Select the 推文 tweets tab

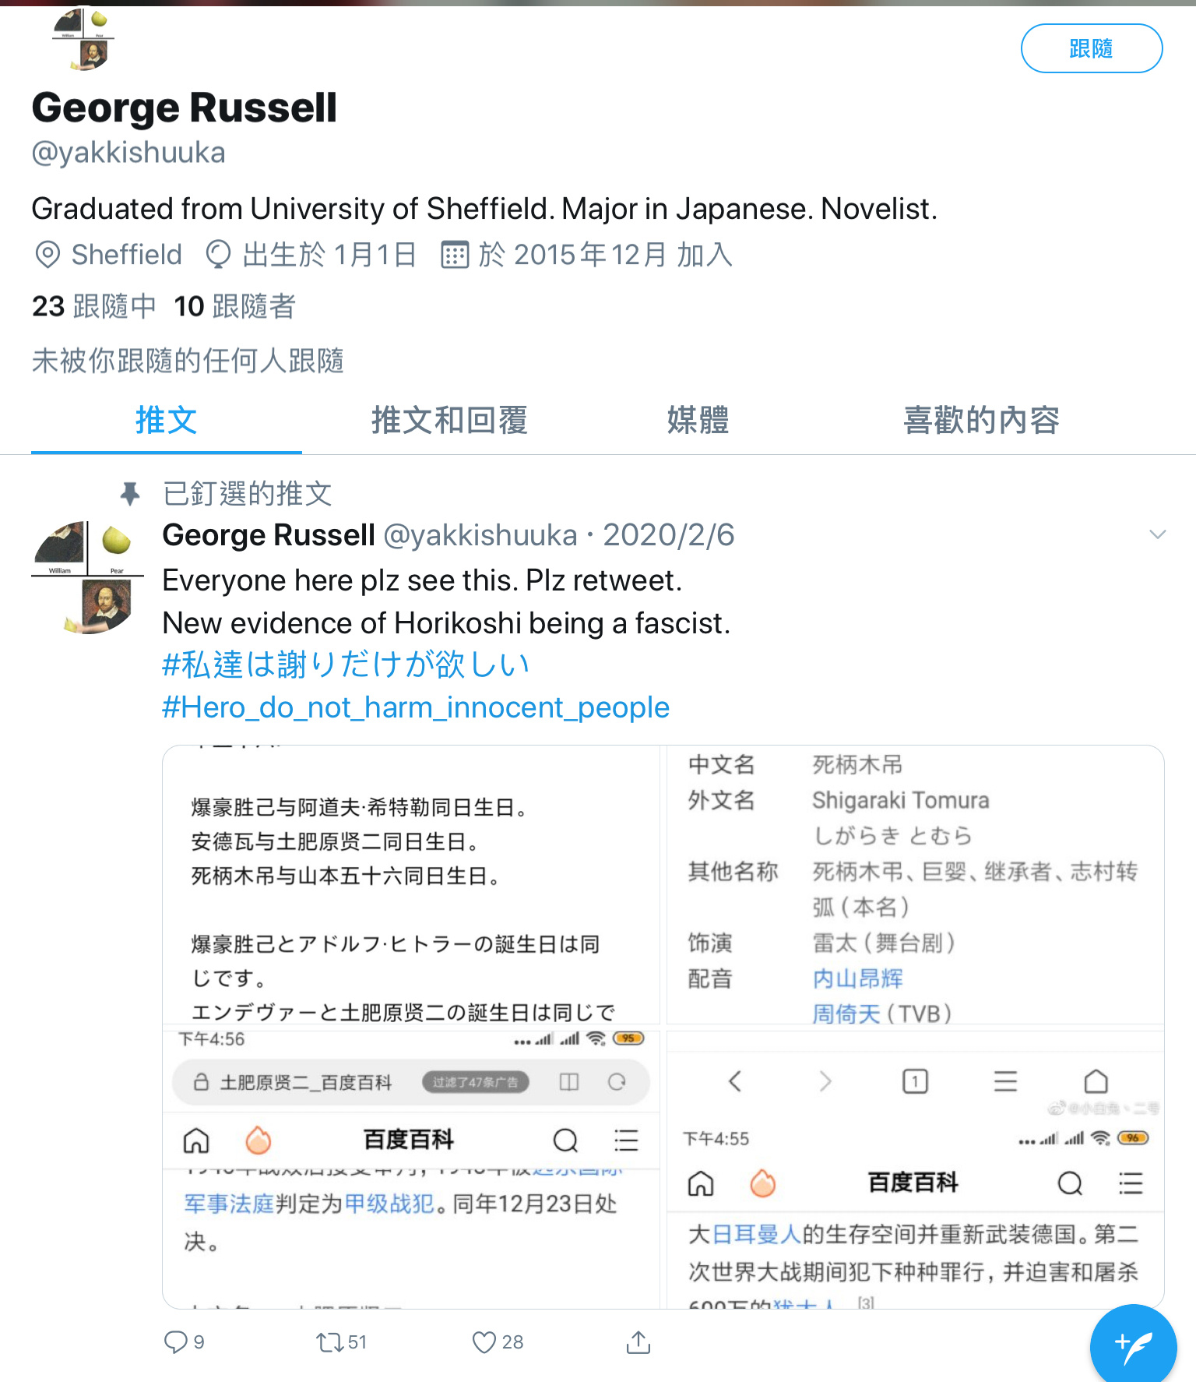pos(167,420)
